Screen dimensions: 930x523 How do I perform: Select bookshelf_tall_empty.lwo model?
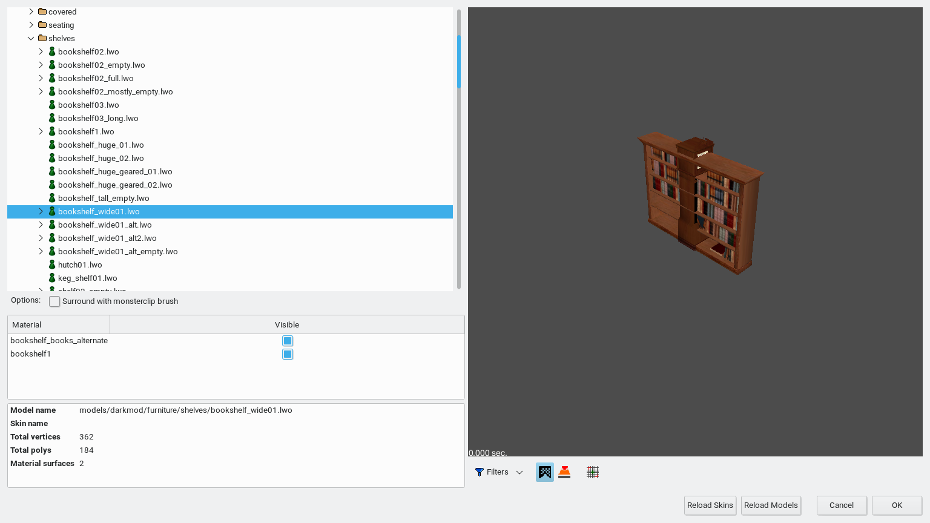(104, 198)
